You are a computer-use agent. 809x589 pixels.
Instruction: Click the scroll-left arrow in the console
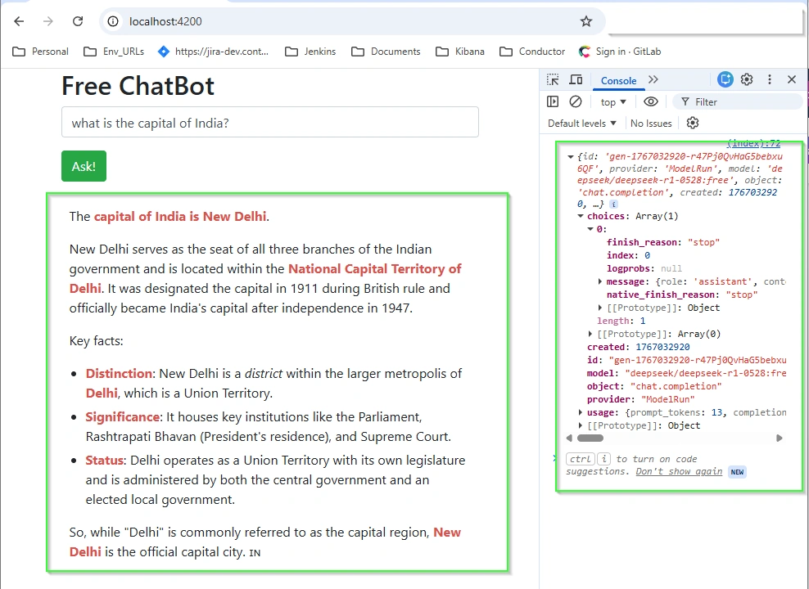pyautogui.click(x=569, y=438)
